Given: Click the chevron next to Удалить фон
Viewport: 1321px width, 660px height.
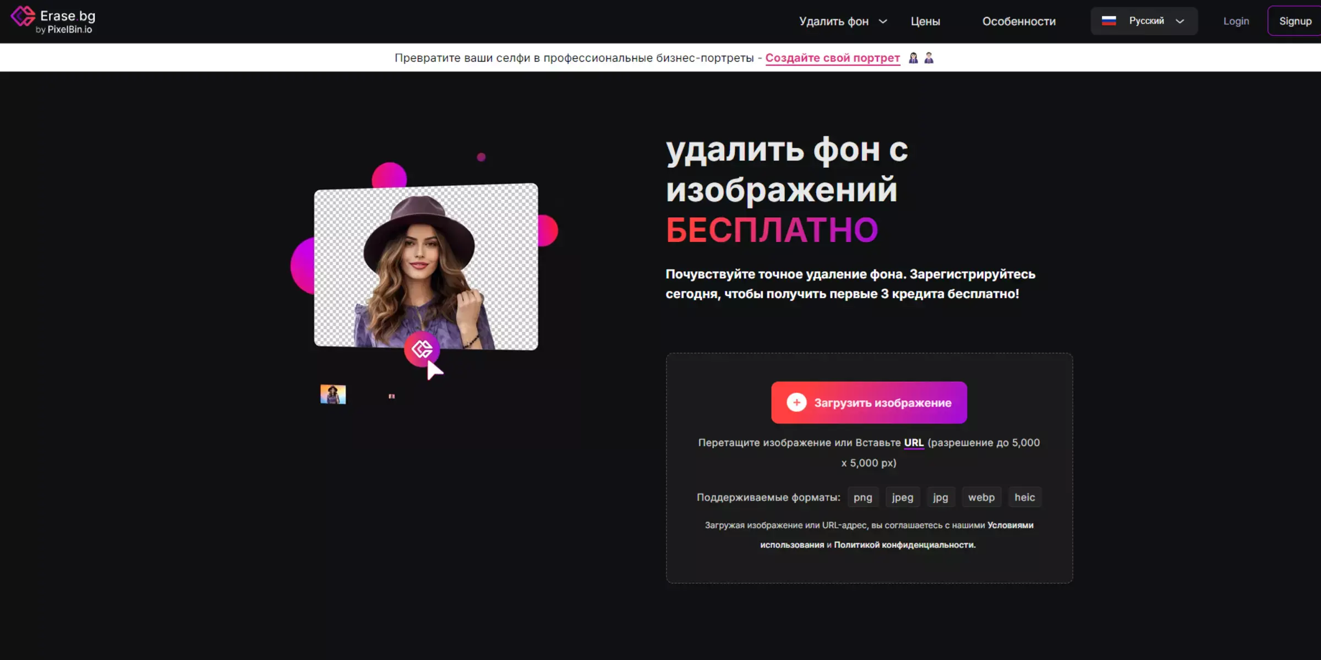Looking at the screenshot, I should 883,21.
